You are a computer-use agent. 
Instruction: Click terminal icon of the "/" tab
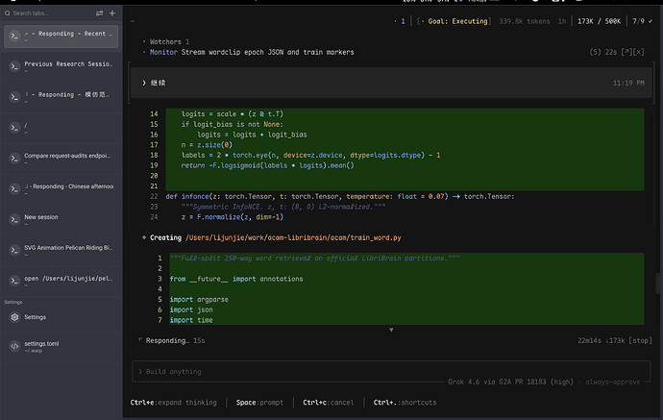(14, 128)
